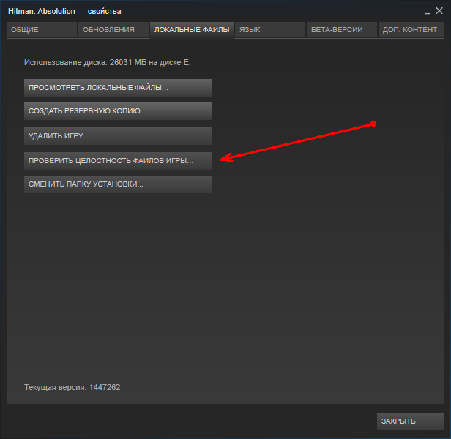The image size is (451, 439).
Task: Click the Hitman: Absolution — свойства title
Action: click(x=64, y=11)
